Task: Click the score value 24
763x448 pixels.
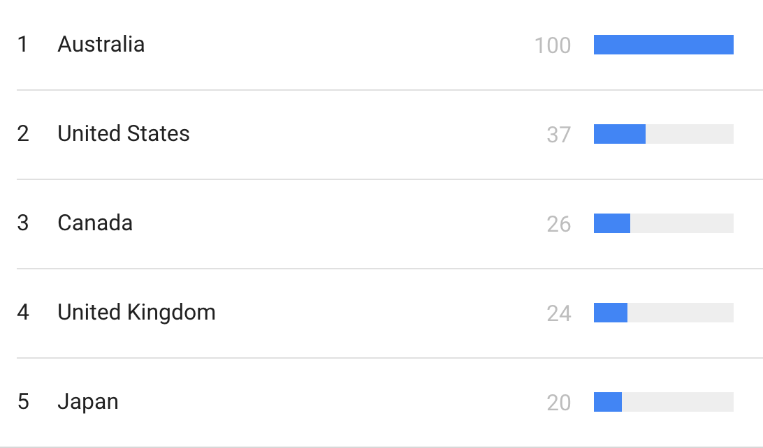Action: (559, 314)
